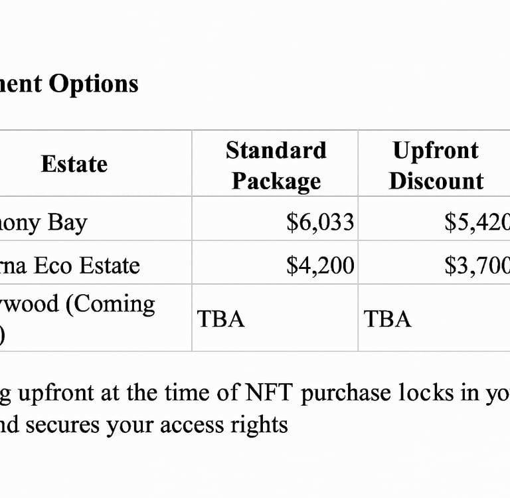Image resolution: width=510 pixels, height=498 pixels.
Task: Select the $4,200 price cell
Action: pyautogui.click(x=320, y=266)
